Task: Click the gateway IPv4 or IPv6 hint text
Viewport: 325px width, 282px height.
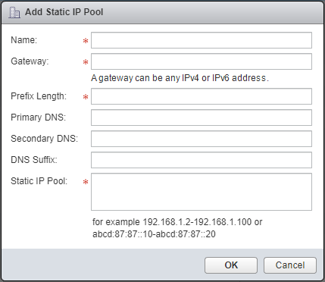Action: tap(180, 78)
